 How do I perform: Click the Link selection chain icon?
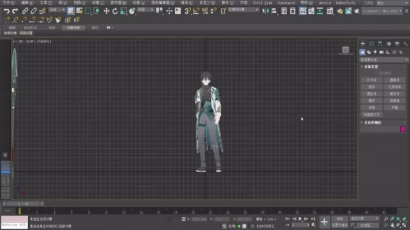coord(25,11)
